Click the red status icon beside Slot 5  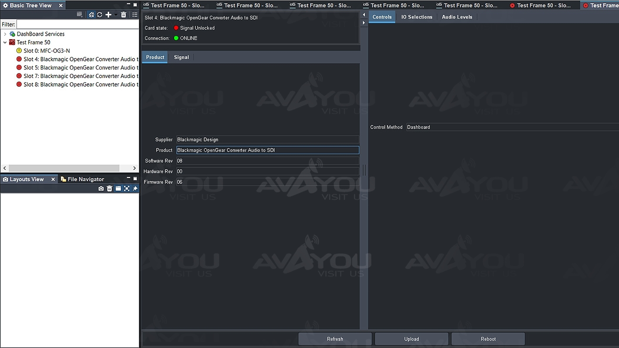19,68
